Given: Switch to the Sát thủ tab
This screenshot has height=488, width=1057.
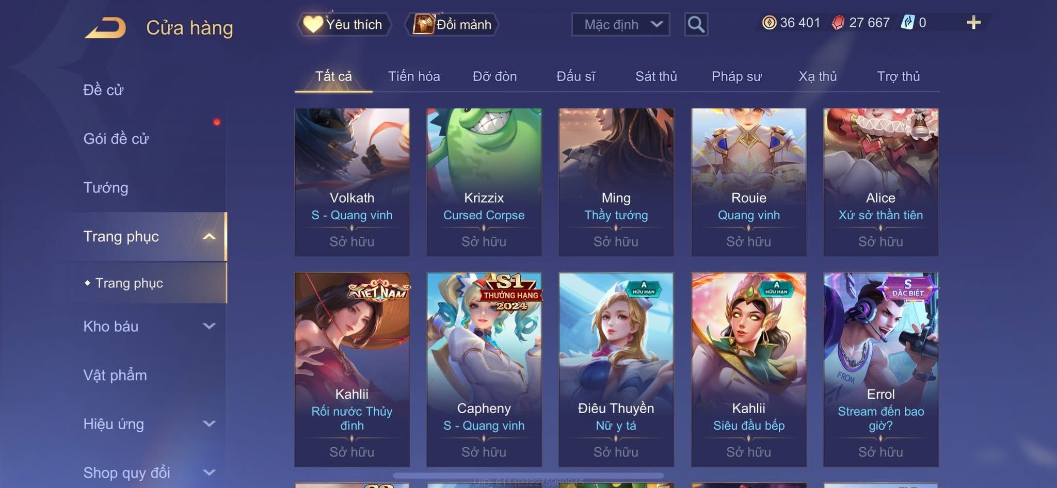Looking at the screenshot, I should [656, 76].
